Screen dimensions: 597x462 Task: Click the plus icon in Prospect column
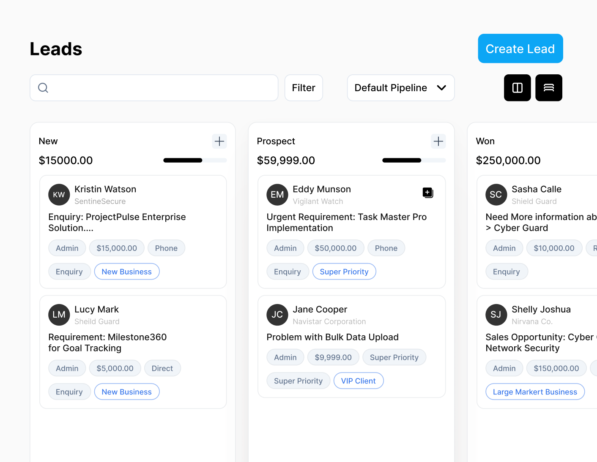[438, 141]
